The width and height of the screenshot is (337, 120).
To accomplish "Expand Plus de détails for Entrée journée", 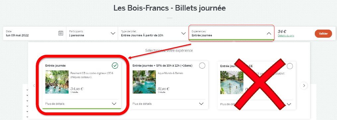I will pyautogui.click(x=82, y=104).
